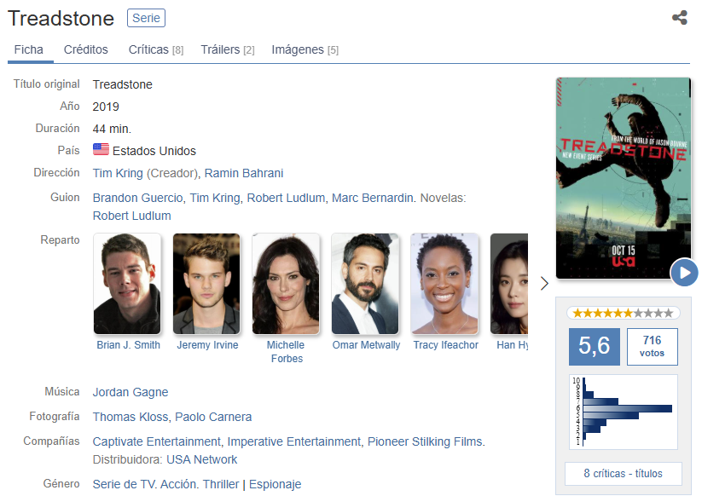The width and height of the screenshot is (702, 496).
Task: Open composer Jordan Gagne's page
Action: click(131, 392)
